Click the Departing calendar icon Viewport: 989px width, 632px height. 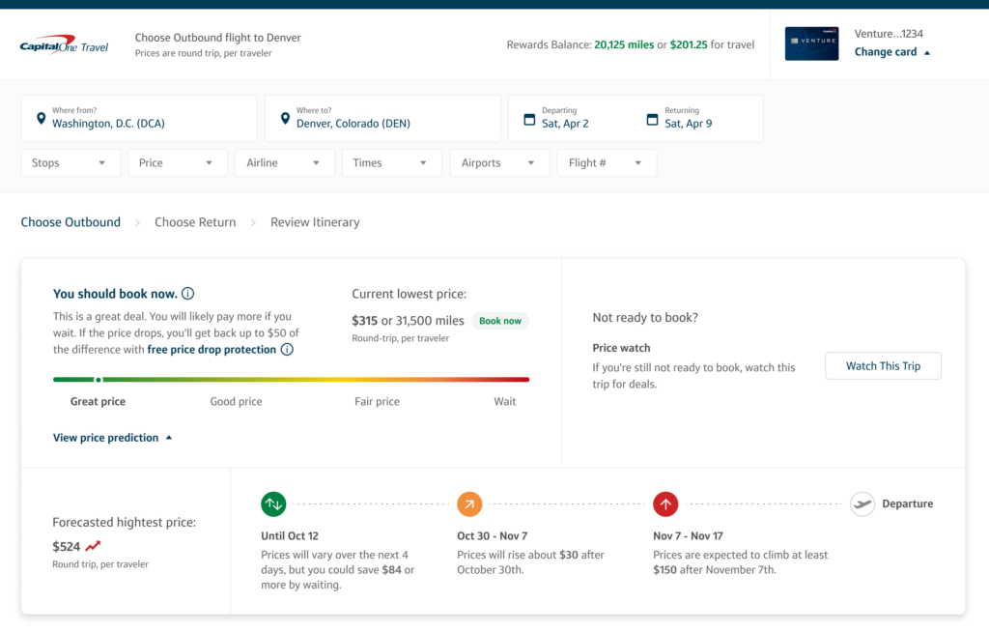coord(528,119)
